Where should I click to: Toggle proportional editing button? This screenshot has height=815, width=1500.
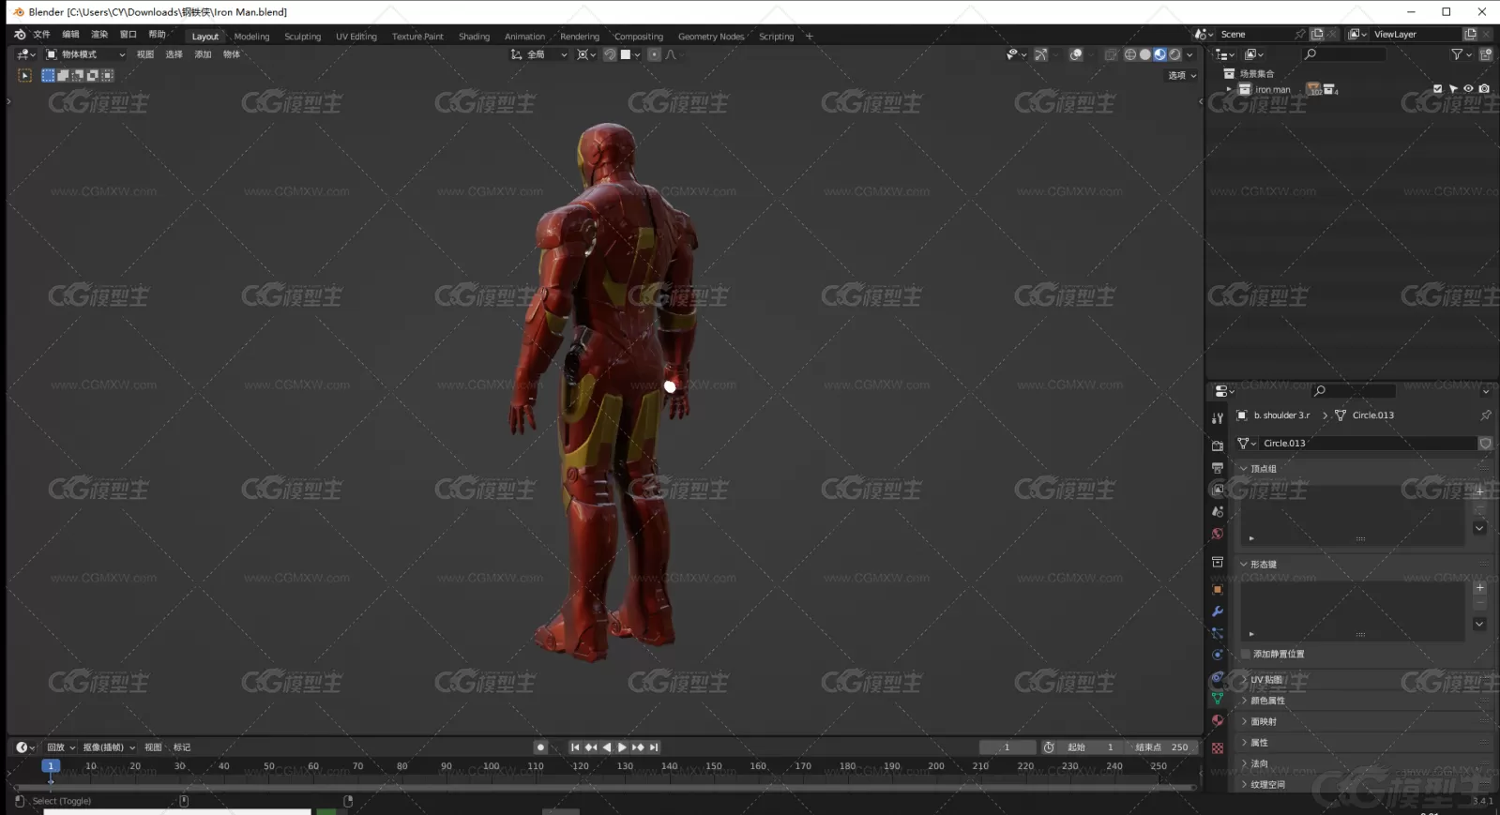pyautogui.click(x=655, y=54)
